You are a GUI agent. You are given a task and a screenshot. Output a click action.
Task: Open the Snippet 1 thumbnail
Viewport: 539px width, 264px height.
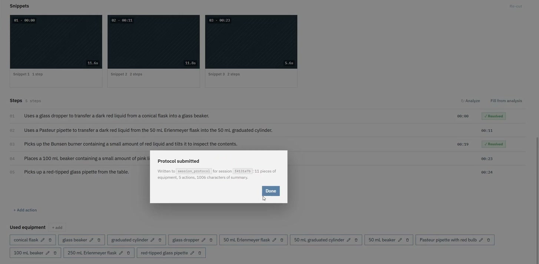[56, 42]
